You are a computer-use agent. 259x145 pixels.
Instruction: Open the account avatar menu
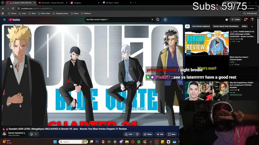tap(252, 20)
